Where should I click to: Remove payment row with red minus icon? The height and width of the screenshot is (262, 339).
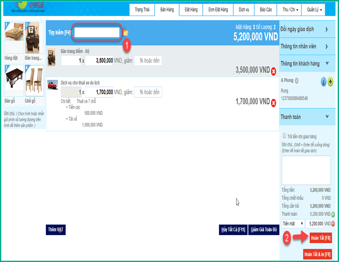pyautogui.click(x=333, y=224)
